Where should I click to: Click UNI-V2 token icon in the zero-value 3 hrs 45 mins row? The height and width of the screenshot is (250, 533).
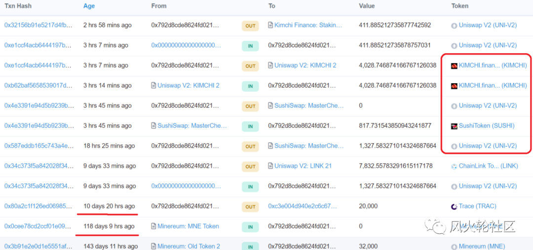(x=454, y=106)
